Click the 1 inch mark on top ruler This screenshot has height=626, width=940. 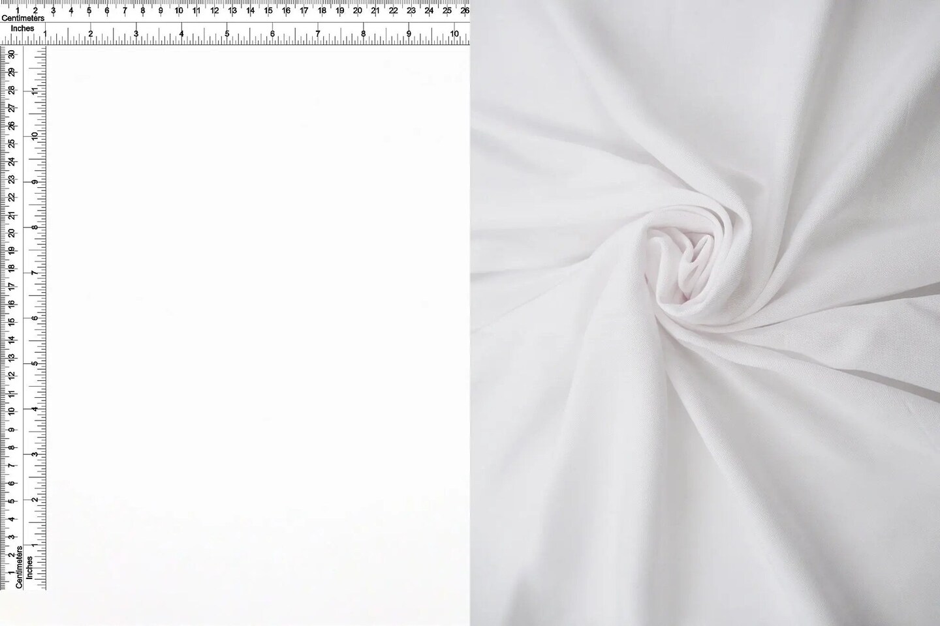click(45, 34)
